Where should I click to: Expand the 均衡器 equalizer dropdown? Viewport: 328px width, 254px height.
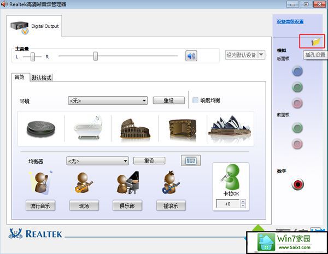click(97, 161)
